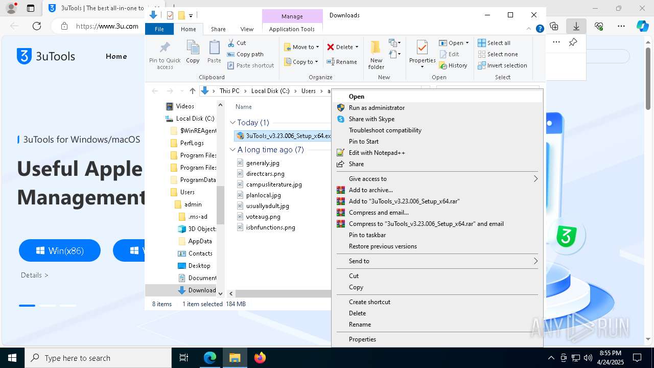Choose Create shortcut in context menu
Image resolution: width=654 pixels, height=368 pixels.
437,302
